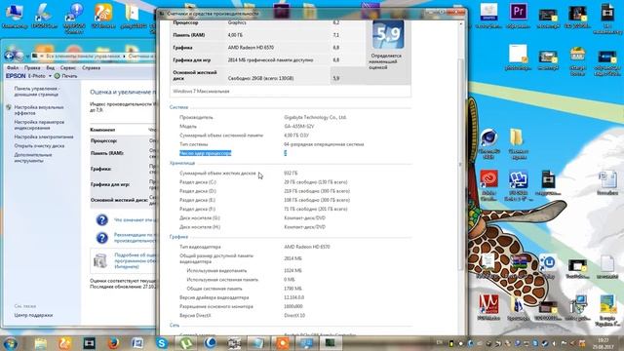Open the orange UC Browser desktop shortcut

click(103, 16)
